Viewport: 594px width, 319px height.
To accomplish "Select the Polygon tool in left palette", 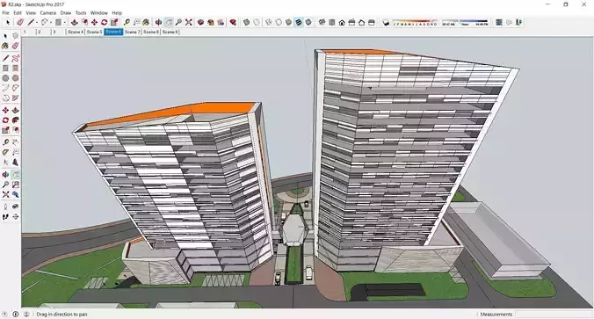I will [x=15, y=78].
